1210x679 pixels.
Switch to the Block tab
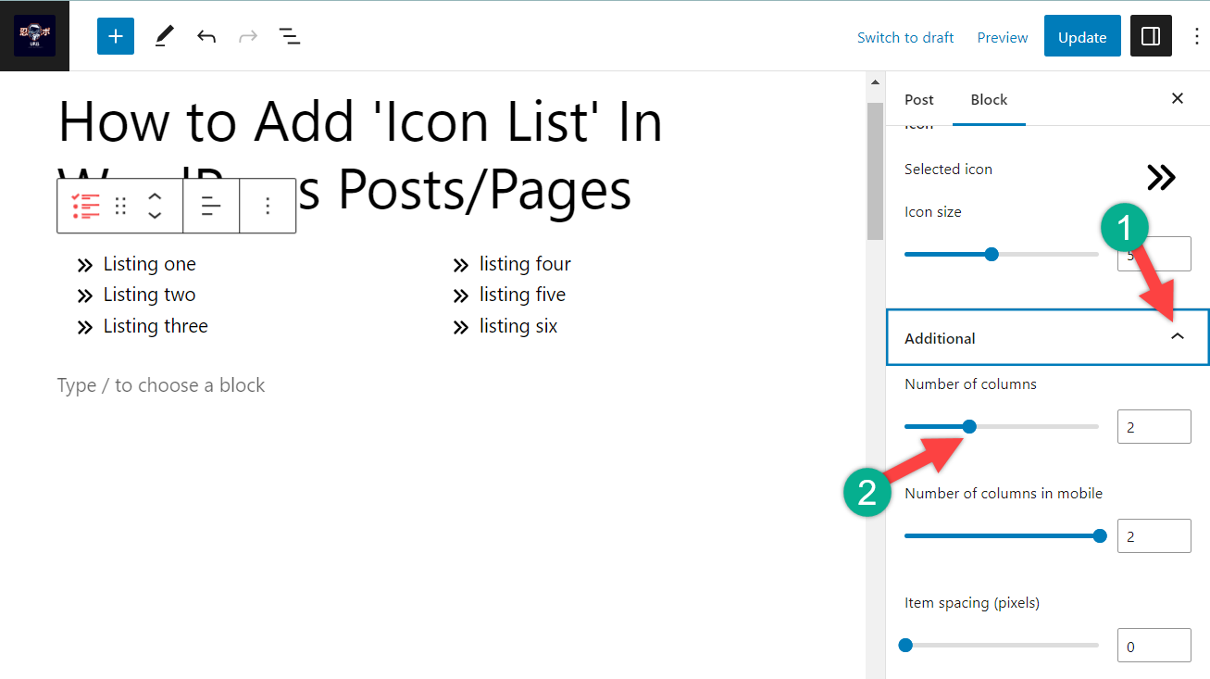(x=989, y=99)
